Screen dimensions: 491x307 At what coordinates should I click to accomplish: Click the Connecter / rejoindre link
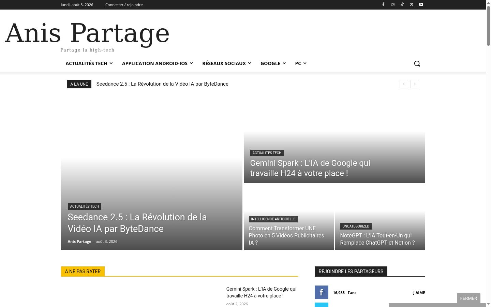(124, 5)
